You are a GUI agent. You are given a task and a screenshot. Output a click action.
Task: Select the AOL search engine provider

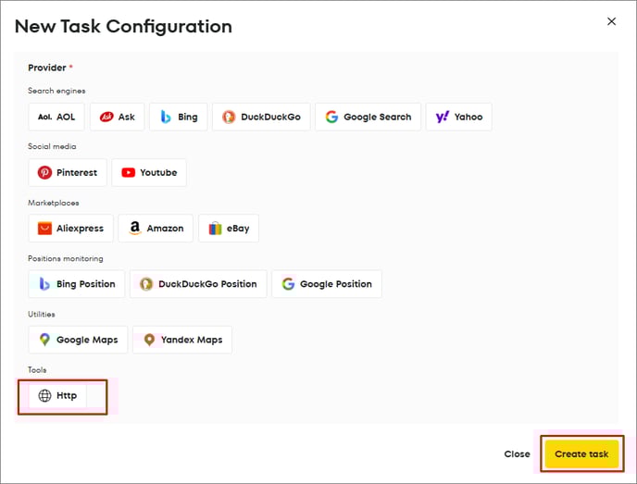[56, 118]
